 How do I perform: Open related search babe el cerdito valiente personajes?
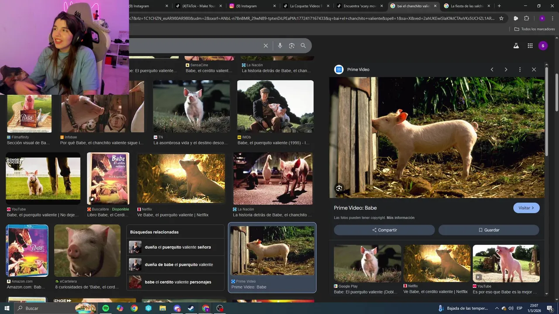(x=176, y=282)
